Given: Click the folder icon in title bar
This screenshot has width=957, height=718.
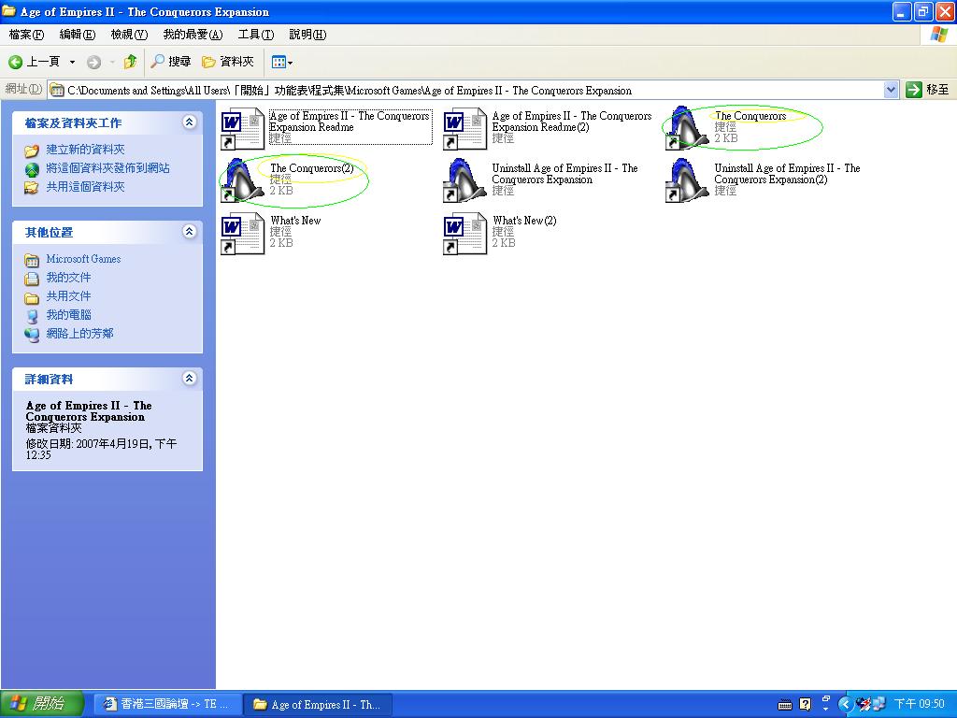Looking at the screenshot, I should pos(9,11).
